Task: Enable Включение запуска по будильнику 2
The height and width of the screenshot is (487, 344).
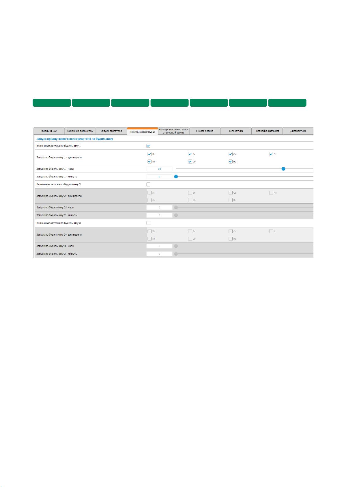Action: (x=148, y=184)
